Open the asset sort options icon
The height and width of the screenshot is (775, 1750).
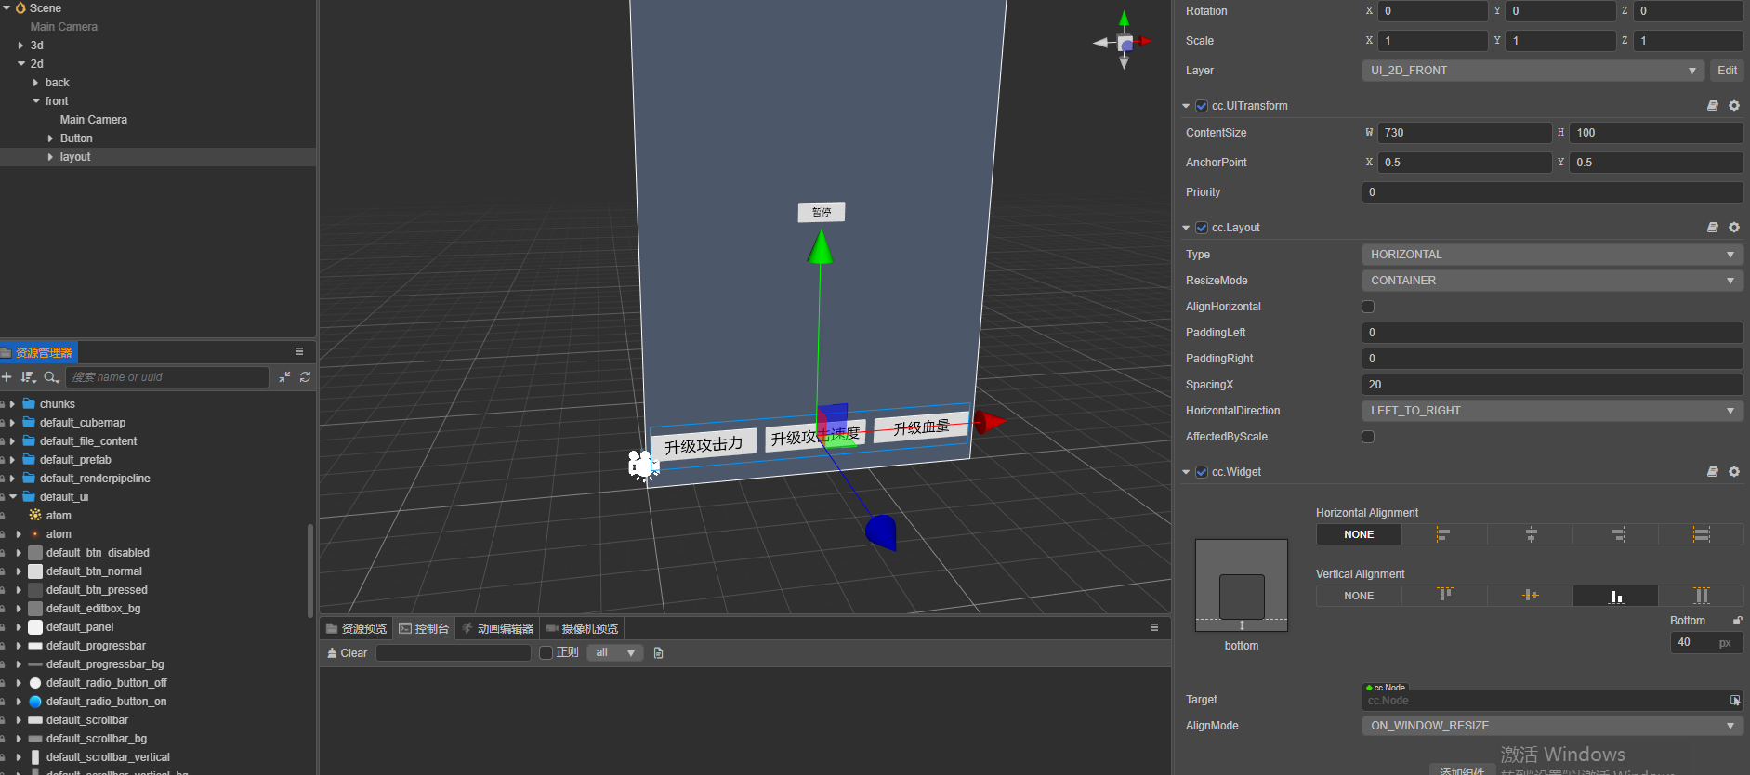(29, 377)
